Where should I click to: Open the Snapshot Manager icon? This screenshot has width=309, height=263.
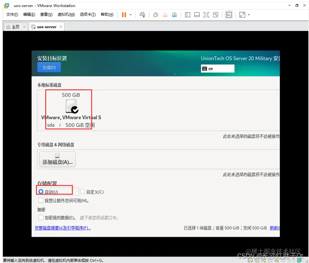coord(174,15)
